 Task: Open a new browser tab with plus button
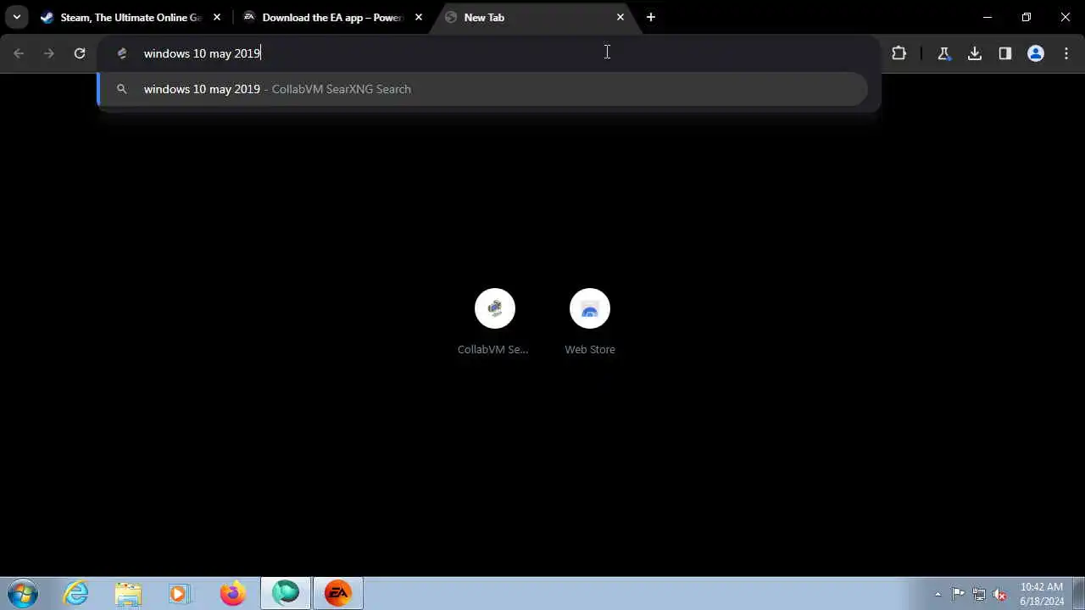(651, 17)
